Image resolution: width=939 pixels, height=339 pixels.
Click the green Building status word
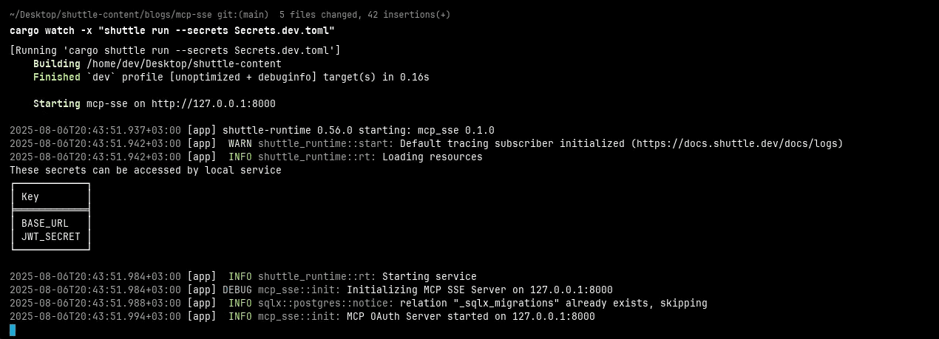coord(56,64)
